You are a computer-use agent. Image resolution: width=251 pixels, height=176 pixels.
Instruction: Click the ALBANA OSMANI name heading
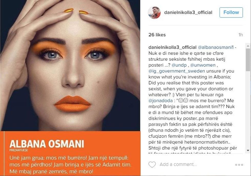tap(47, 144)
